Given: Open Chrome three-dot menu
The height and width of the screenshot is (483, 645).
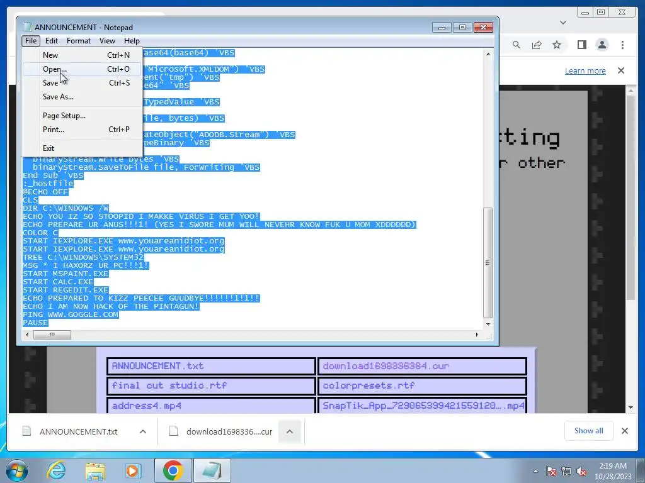Looking at the screenshot, I should click(622, 45).
